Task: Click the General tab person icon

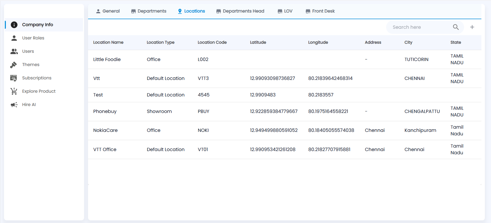Action: click(98, 11)
